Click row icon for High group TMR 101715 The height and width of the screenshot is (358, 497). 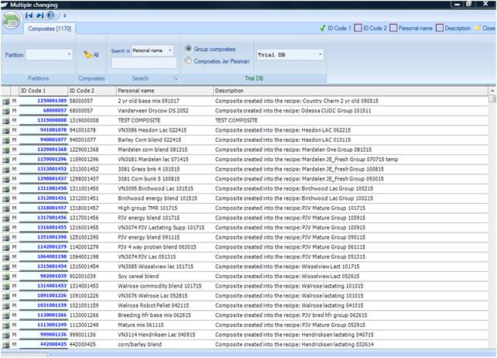(5, 208)
